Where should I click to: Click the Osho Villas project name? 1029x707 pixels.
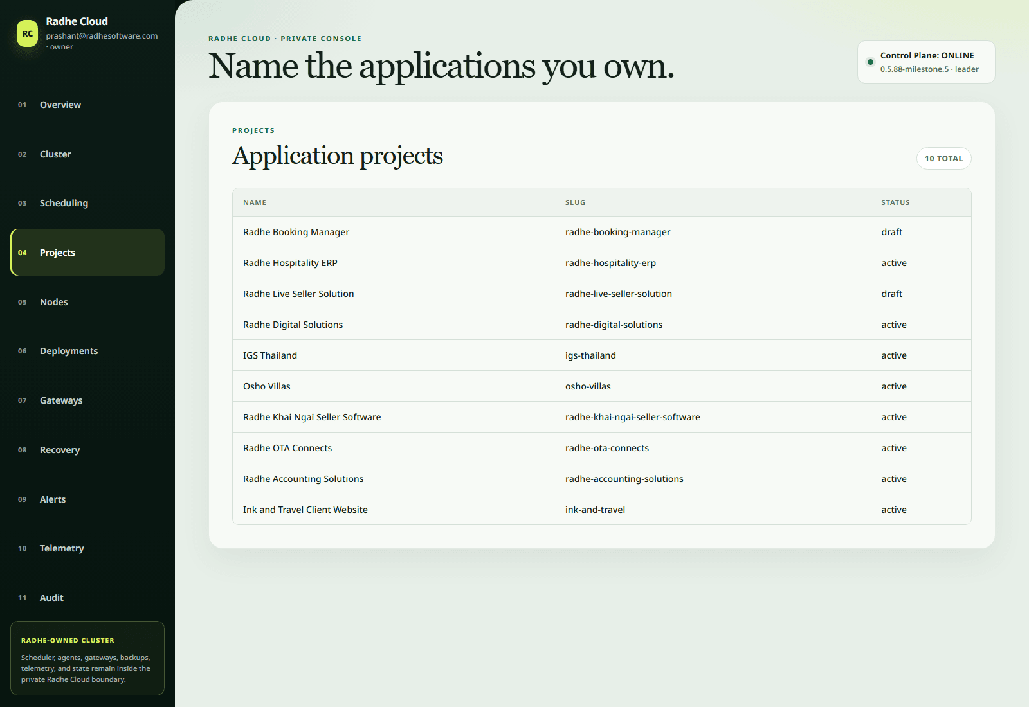pyautogui.click(x=267, y=386)
